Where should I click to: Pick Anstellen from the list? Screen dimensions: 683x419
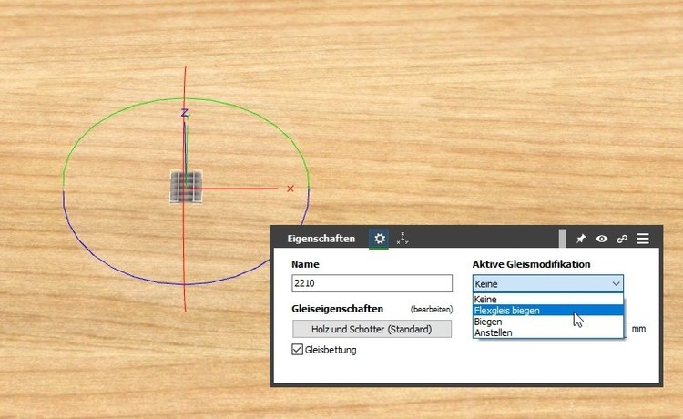[x=548, y=332]
